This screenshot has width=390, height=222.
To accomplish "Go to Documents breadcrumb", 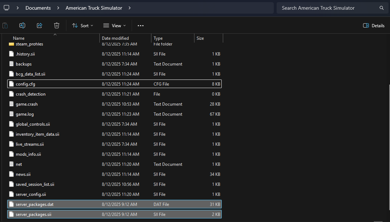I will click(x=38, y=8).
